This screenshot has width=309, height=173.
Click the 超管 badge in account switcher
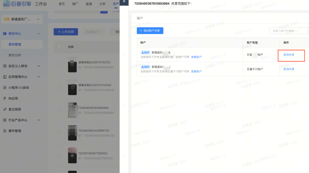[x=7, y=19]
